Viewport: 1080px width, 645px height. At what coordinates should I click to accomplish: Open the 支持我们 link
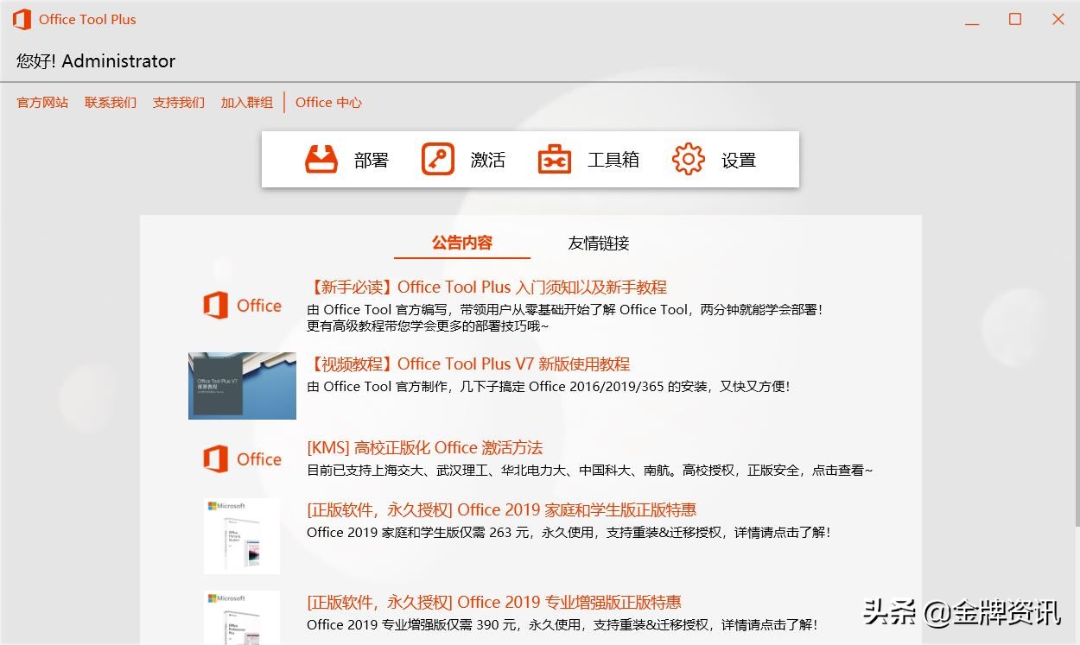179,102
